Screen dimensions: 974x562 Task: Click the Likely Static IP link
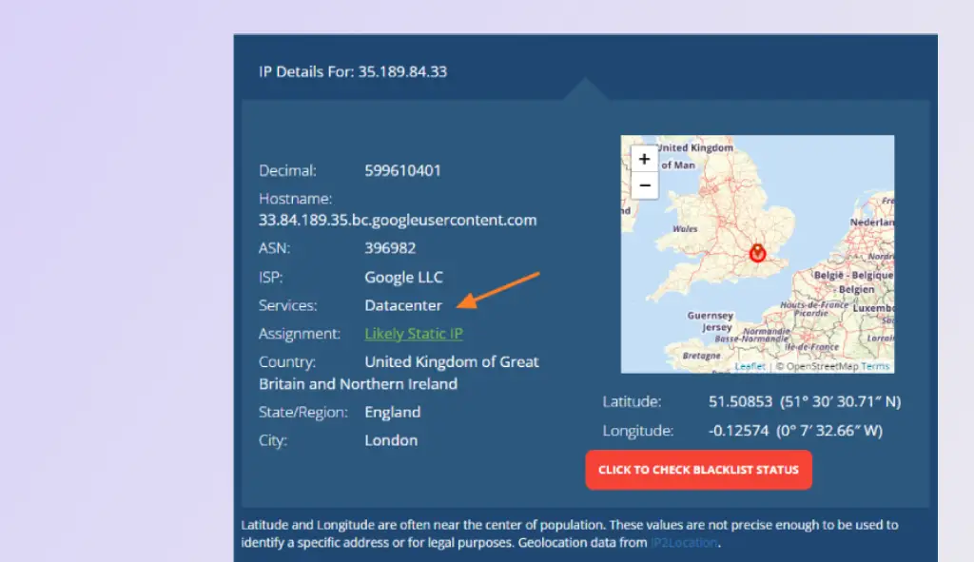(x=413, y=334)
